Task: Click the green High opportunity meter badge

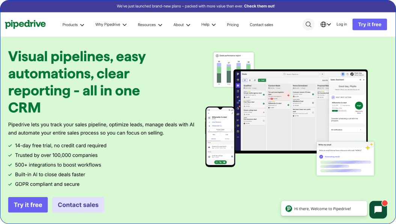Action: (x=359, y=105)
